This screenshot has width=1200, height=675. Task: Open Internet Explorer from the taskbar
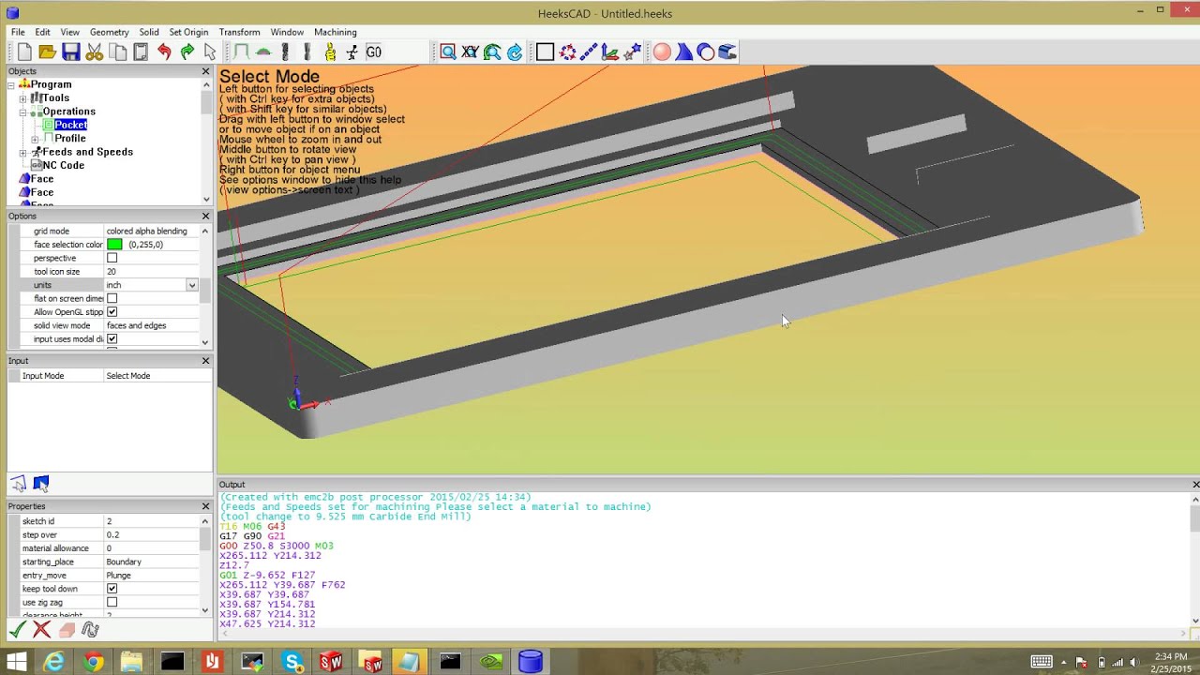54,662
